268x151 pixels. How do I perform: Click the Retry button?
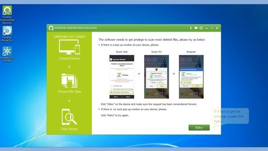point(199,128)
